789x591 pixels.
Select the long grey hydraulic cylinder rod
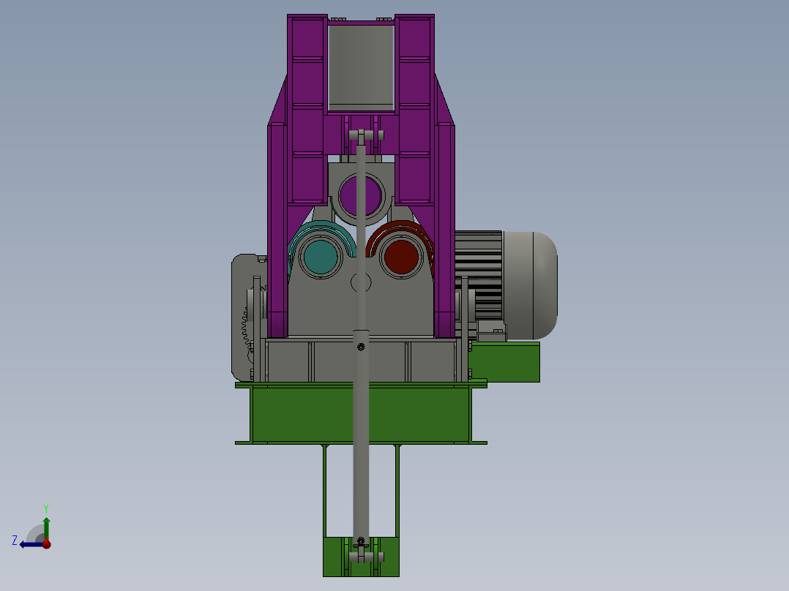pos(361,236)
